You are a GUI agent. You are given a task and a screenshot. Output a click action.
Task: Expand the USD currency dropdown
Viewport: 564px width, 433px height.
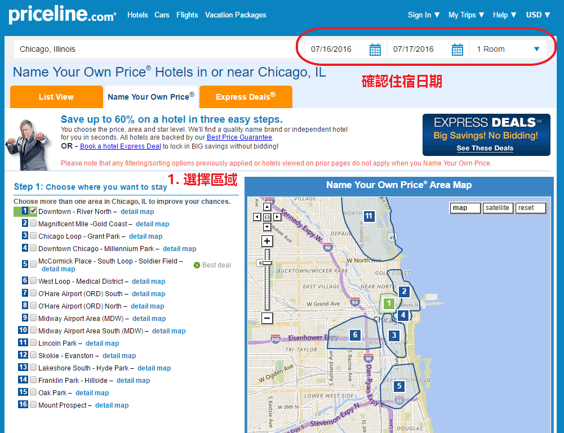(x=538, y=15)
